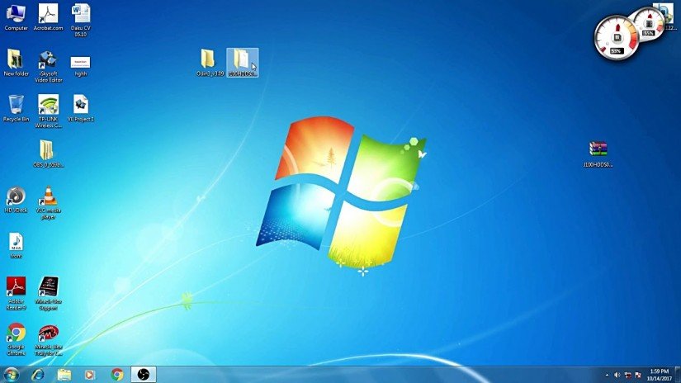Open the Computer desktop icon

pos(16,17)
